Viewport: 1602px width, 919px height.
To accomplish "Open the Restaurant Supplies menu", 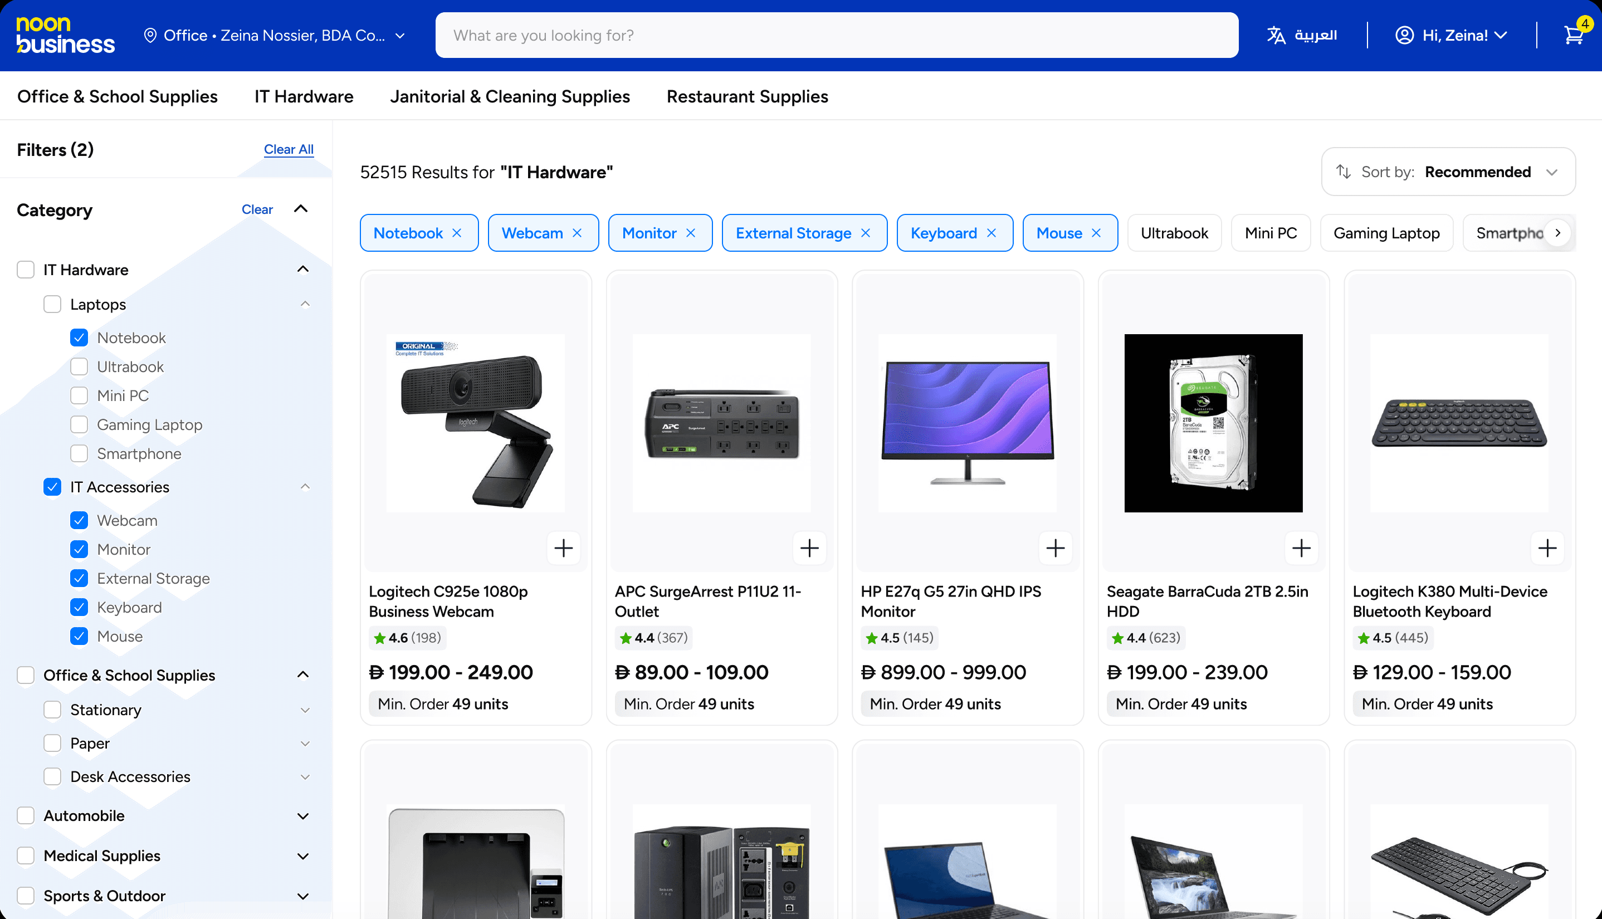I will click(748, 96).
